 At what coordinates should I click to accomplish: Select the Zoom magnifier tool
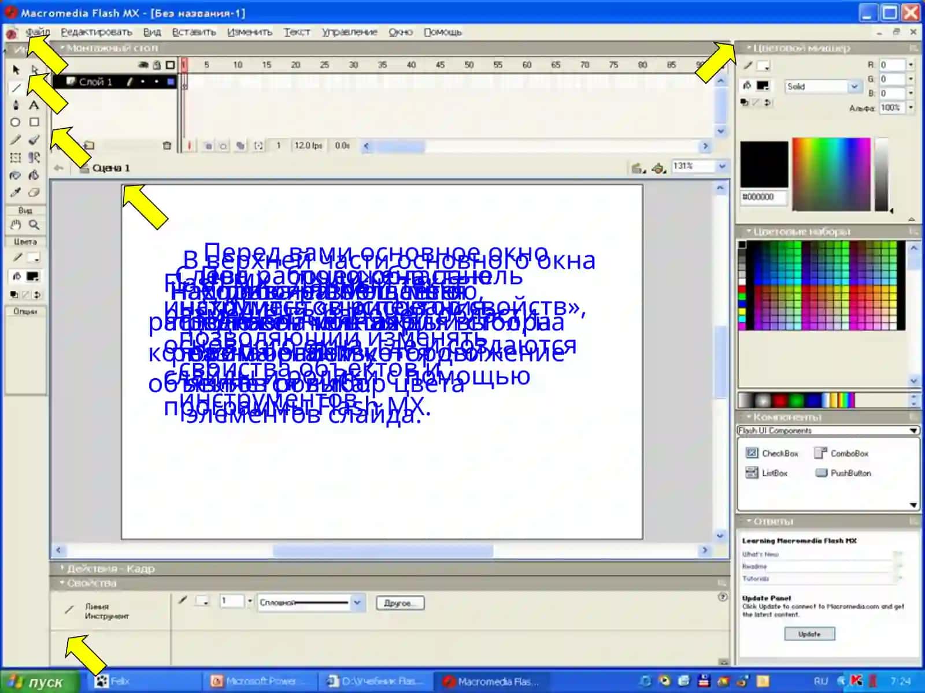[34, 225]
